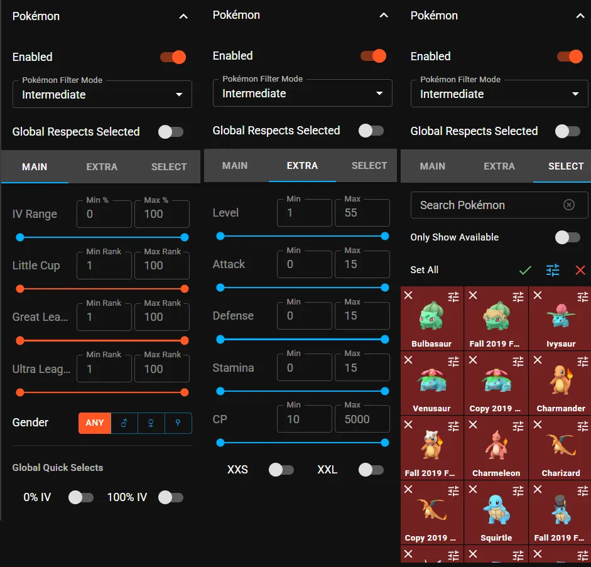Image resolution: width=591 pixels, height=567 pixels.
Task: Select the ANY gender button
Action: click(95, 423)
